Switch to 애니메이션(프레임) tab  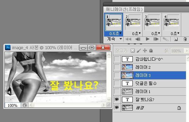(124, 9)
